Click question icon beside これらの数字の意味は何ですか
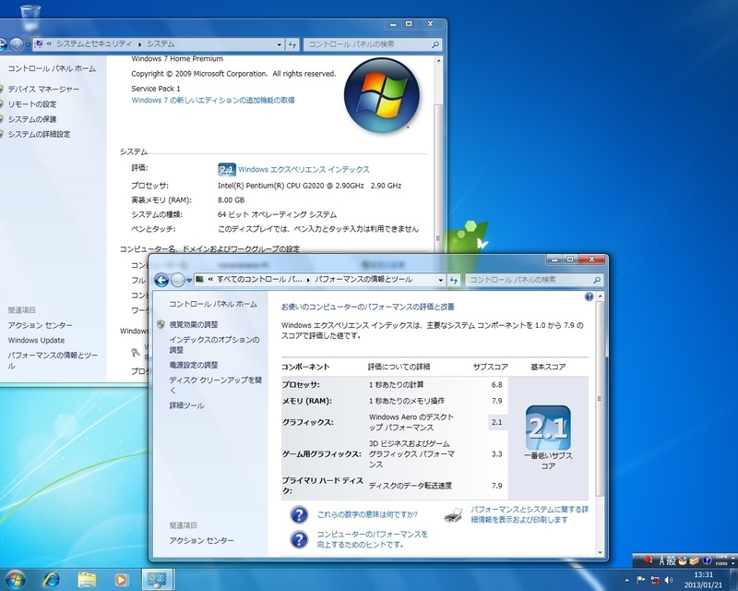The width and height of the screenshot is (738, 591). point(299,514)
